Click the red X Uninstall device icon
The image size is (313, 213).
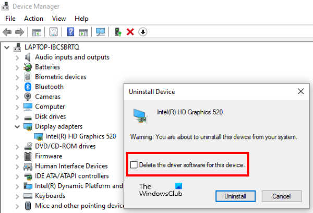[130, 32]
